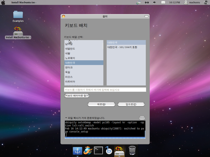Launch the Install Macbuntu-iso desktop icon

[x=18, y=33]
